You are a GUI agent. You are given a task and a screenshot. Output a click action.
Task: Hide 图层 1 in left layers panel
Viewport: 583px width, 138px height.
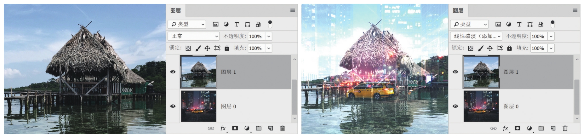point(173,72)
